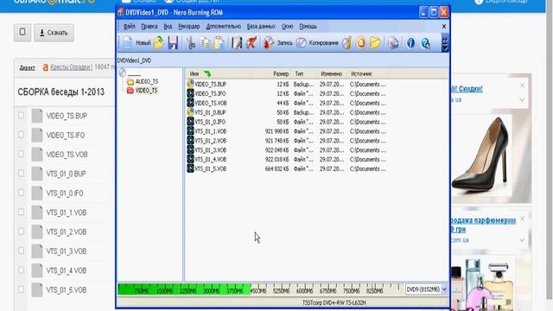Select VIDEO_TS folder in Nero tree
Screen dimensions: 553x311
(x=142, y=91)
